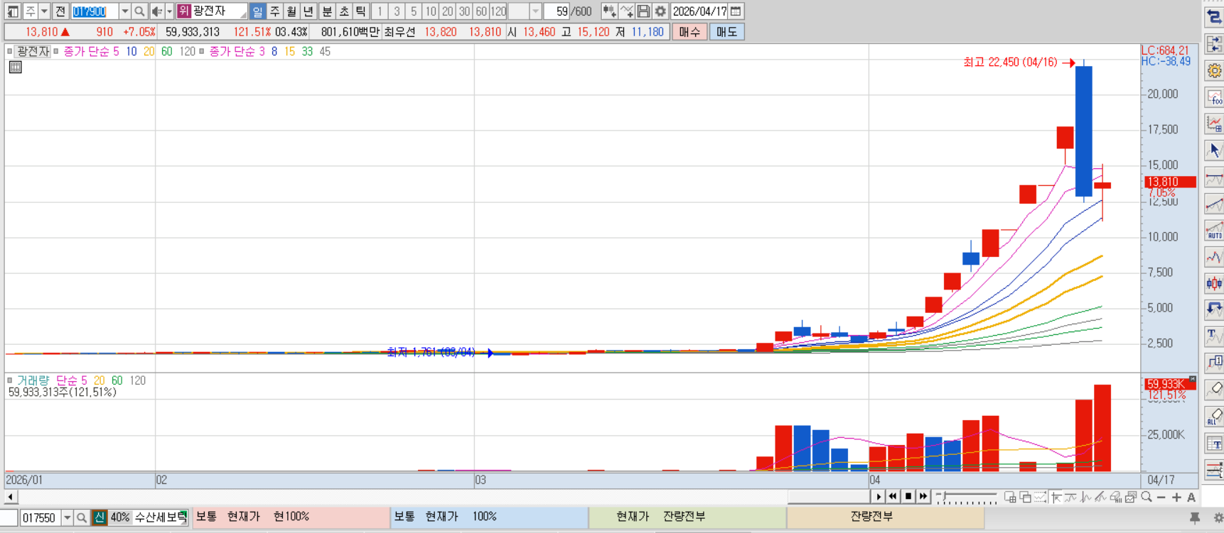Screen dimensions: 1224x533
Task: Open the chart settings gear icon in top toolbar
Action: pyautogui.click(x=660, y=11)
